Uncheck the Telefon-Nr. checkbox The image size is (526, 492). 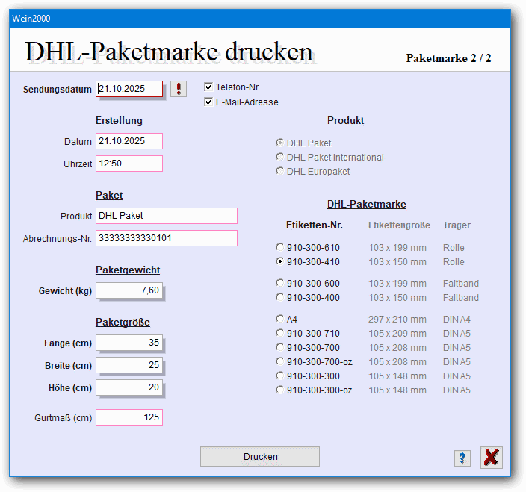pos(209,87)
